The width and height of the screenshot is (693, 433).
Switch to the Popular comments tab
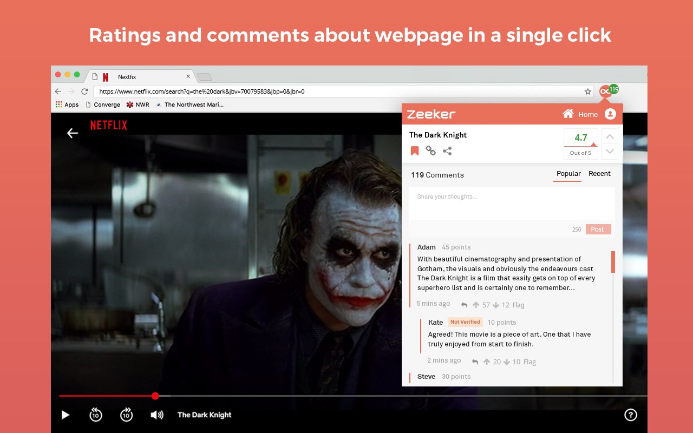coord(568,174)
